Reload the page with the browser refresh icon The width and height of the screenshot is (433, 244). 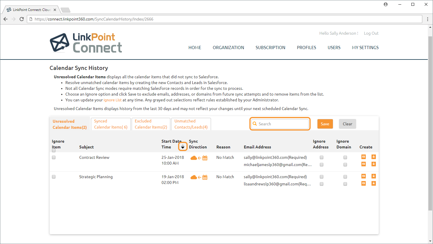pos(22,19)
